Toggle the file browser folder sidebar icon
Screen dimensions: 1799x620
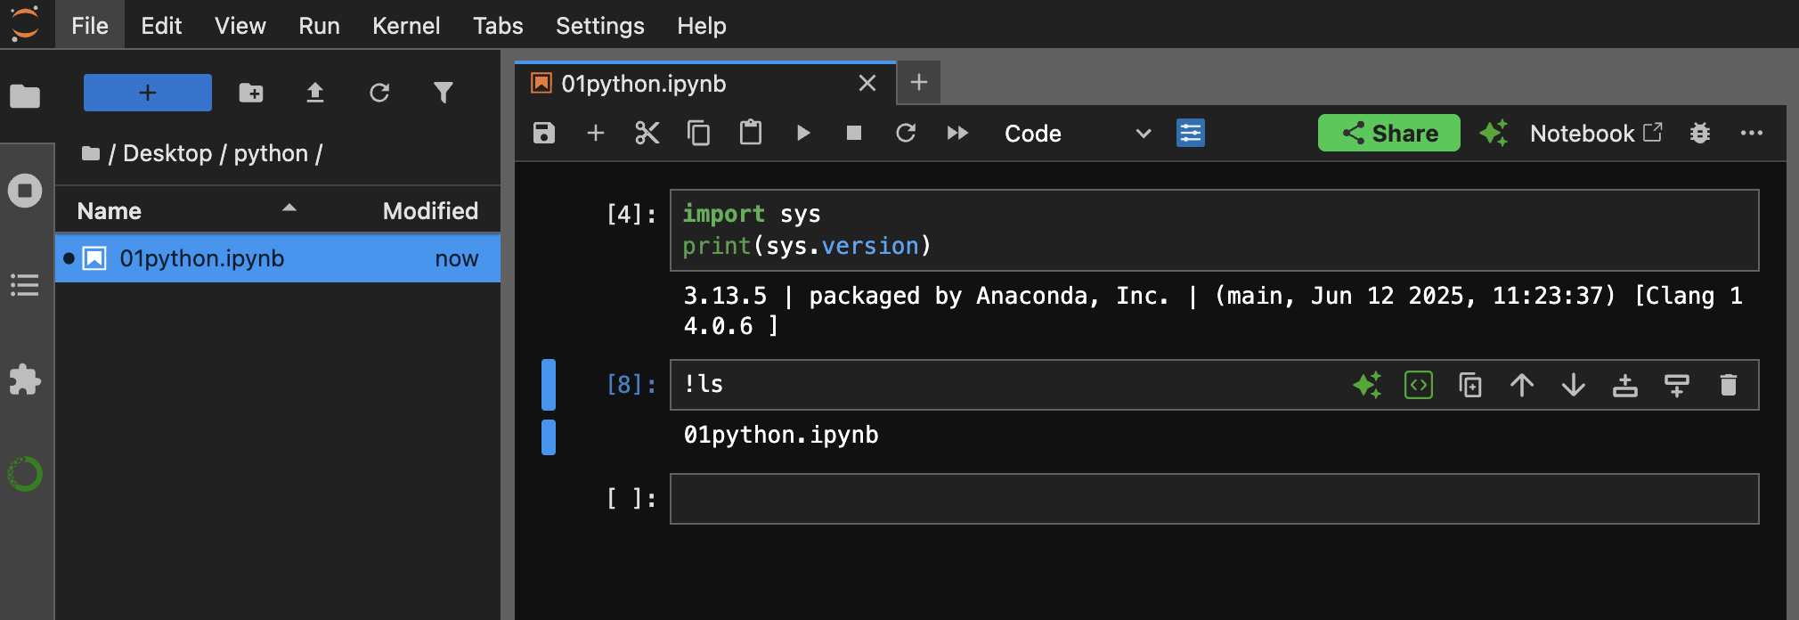pos(25,96)
